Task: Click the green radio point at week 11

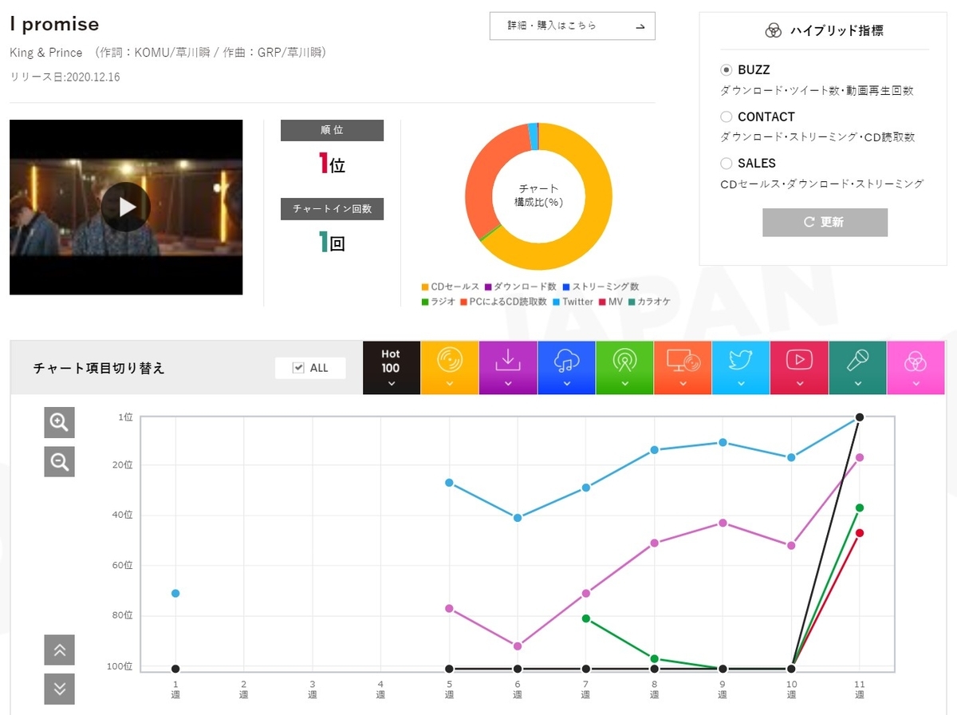Action: coord(860,508)
